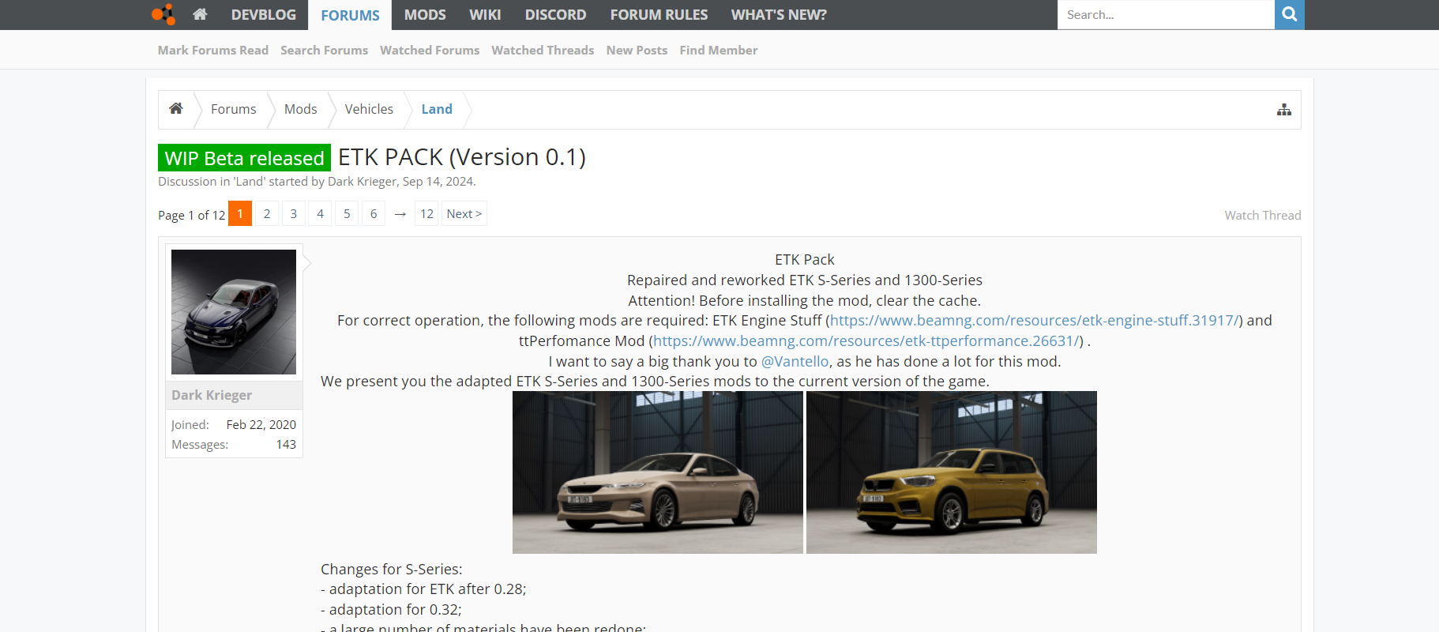Open Dark Krieger username under avatar
Viewport: 1439px width, 632px height.
[212, 395]
